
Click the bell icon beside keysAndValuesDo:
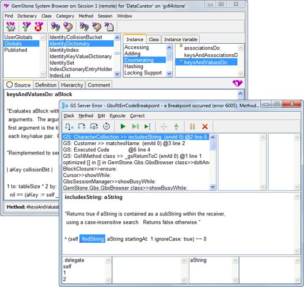click(x=181, y=61)
